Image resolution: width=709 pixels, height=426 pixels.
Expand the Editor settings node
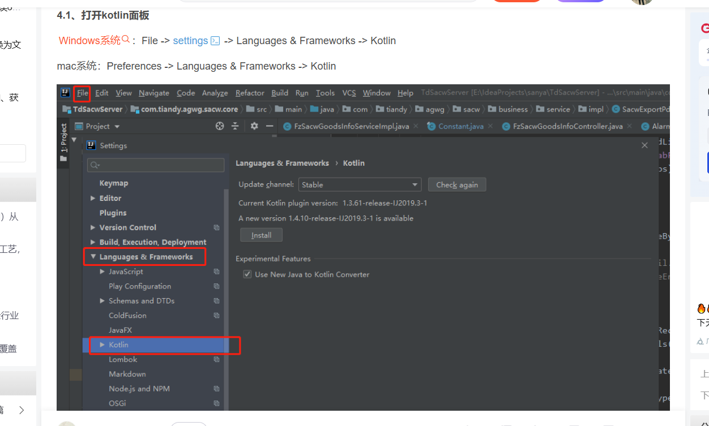pyautogui.click(x=93, y=198)
